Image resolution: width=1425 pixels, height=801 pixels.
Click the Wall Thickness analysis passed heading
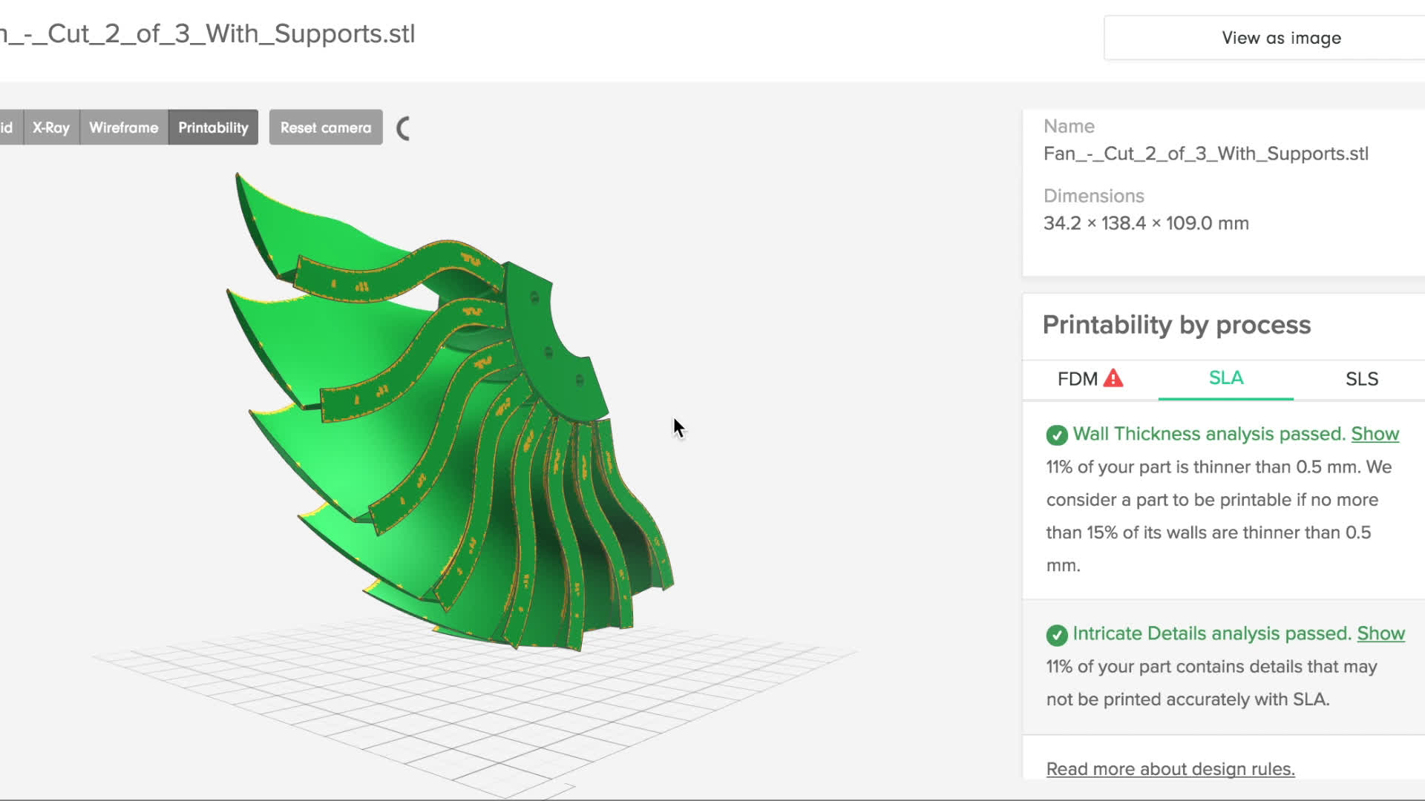[x=1208, y=434]
